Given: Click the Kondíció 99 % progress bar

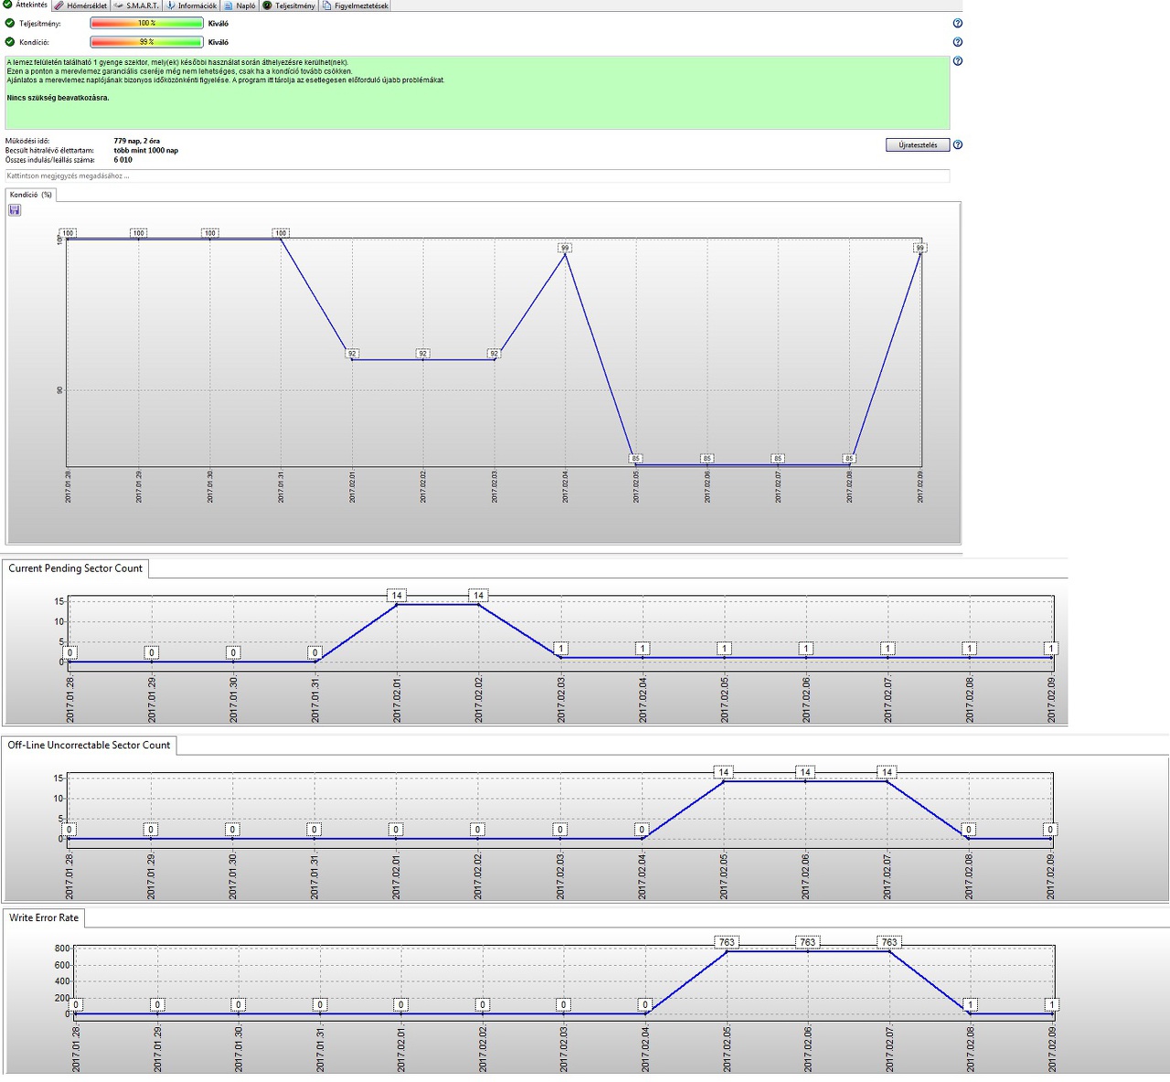Looking at the screenshot, I should [x=146, y=42].
